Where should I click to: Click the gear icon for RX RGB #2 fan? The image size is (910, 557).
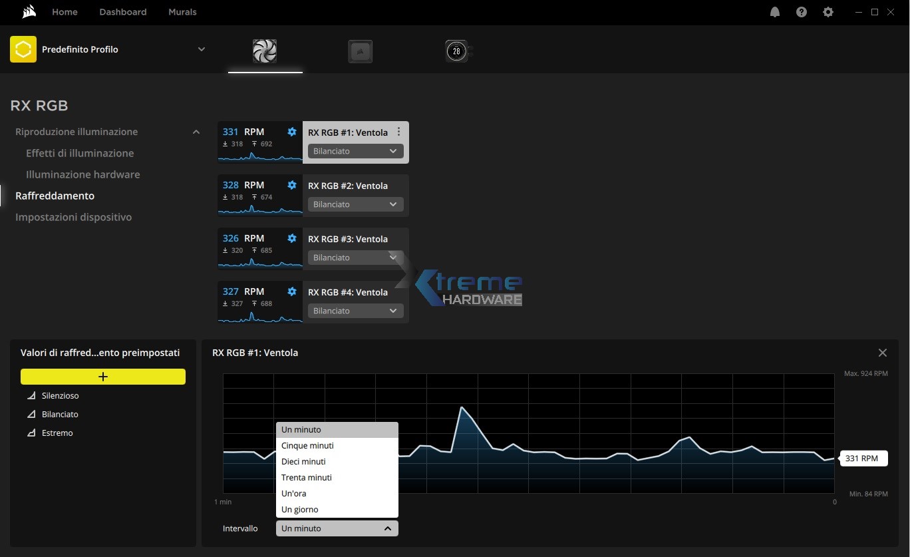291,185
